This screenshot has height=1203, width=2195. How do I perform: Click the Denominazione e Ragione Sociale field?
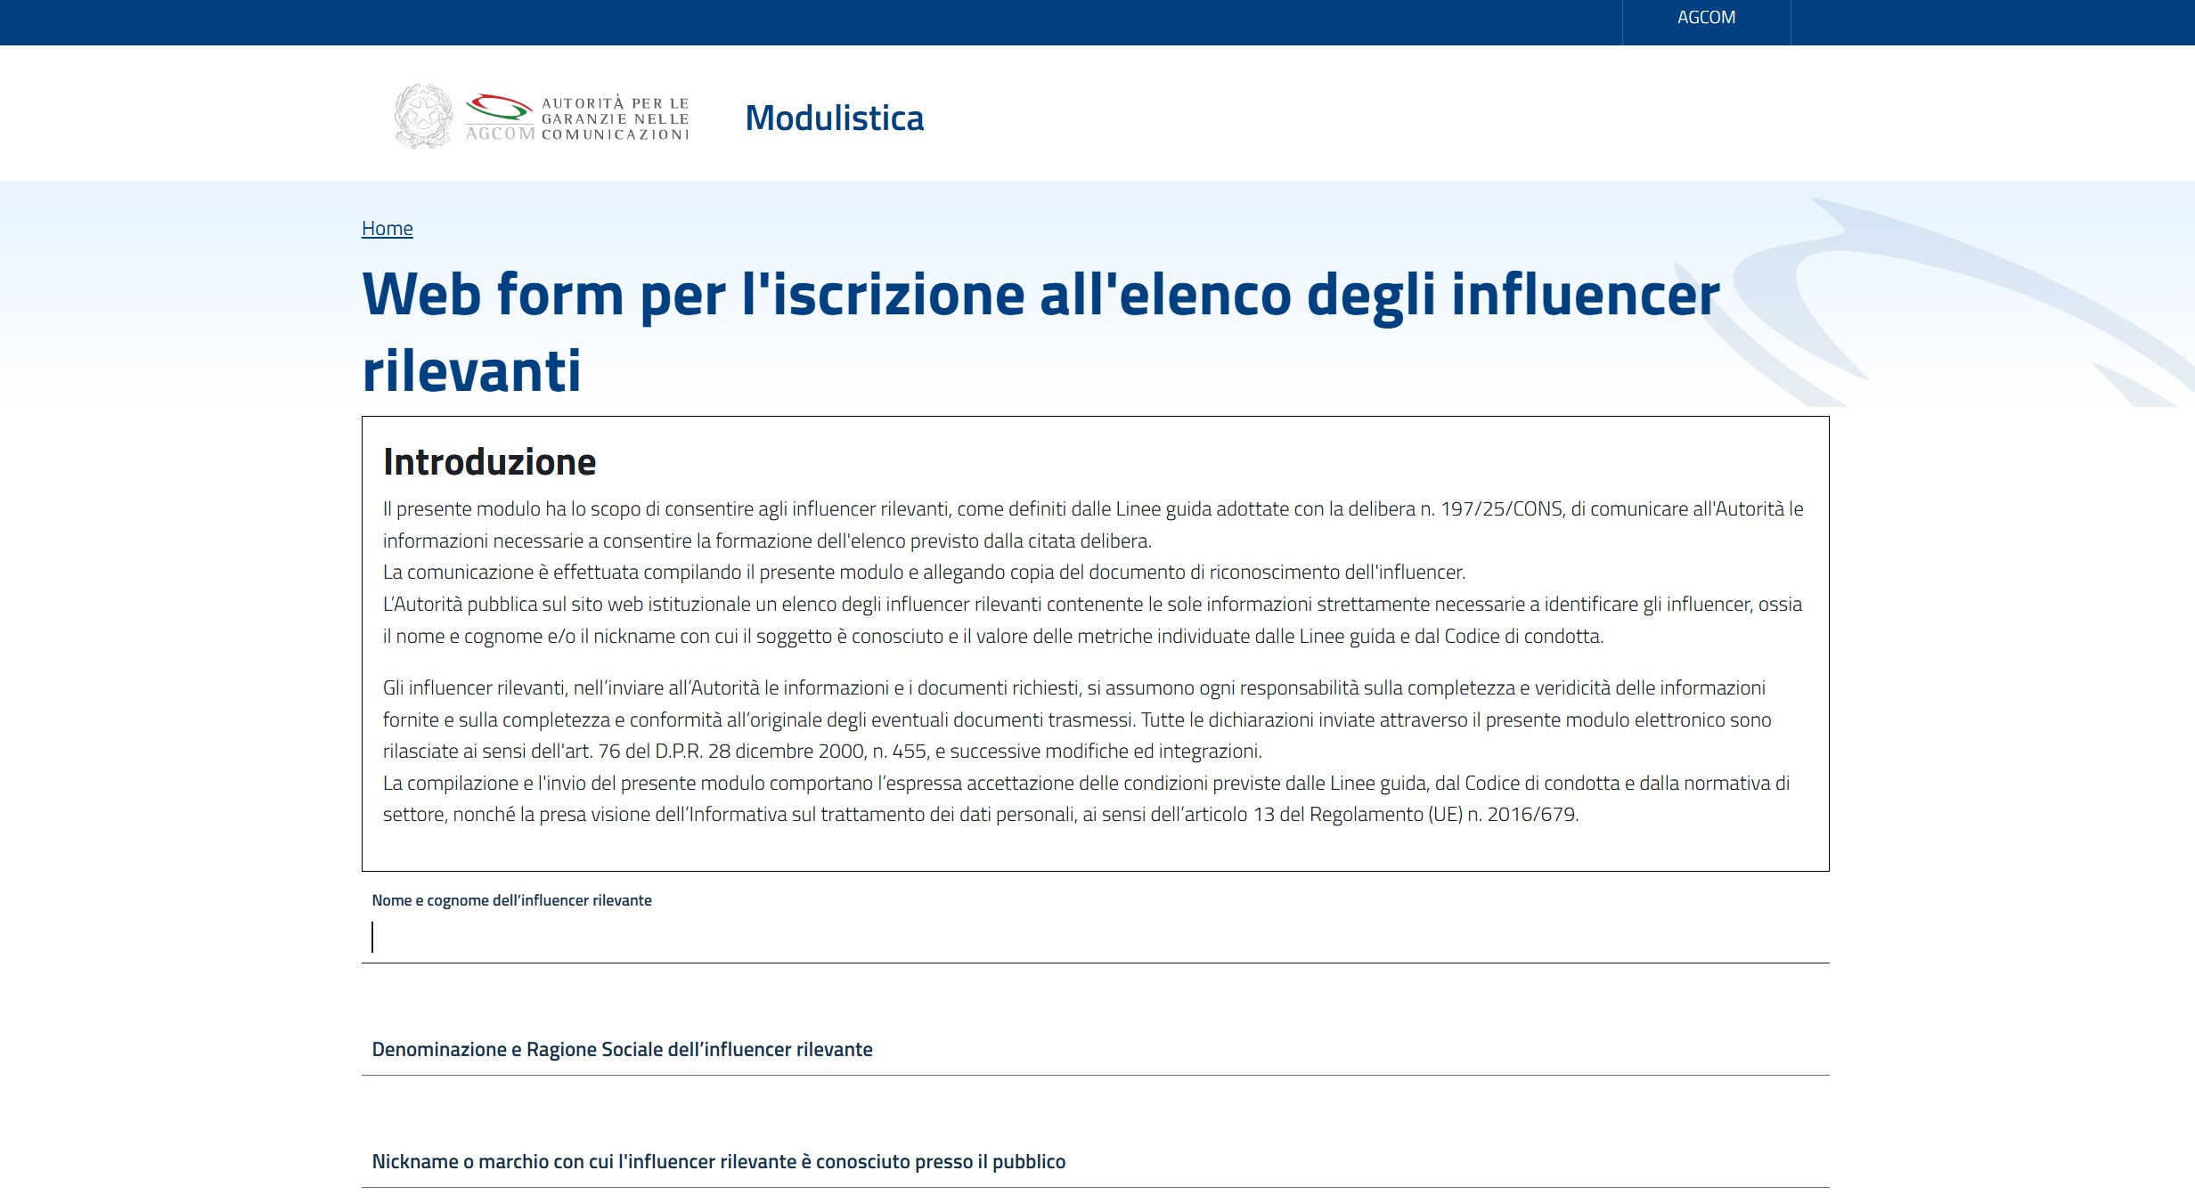click(x=1094, y=1050)
